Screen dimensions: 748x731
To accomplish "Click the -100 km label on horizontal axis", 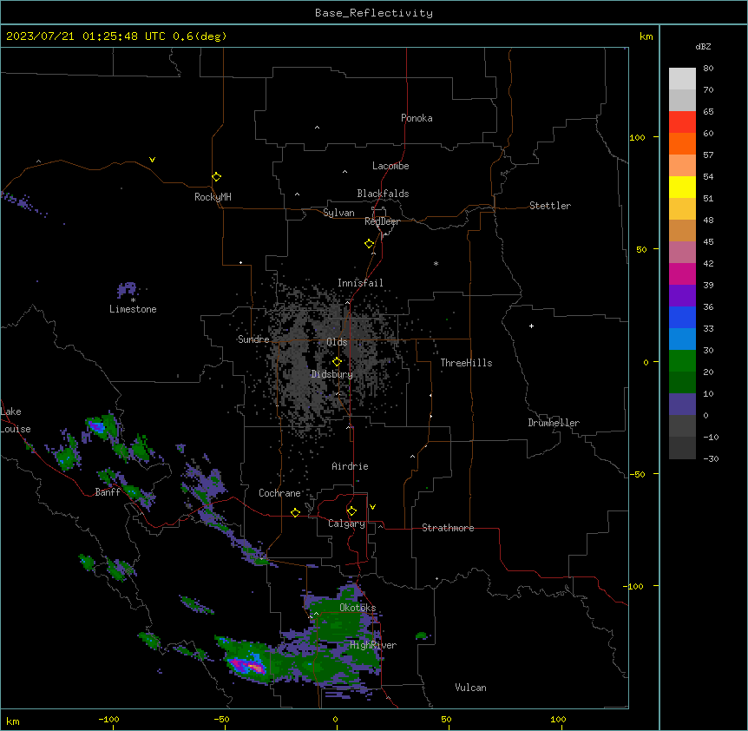I will 108,719.
